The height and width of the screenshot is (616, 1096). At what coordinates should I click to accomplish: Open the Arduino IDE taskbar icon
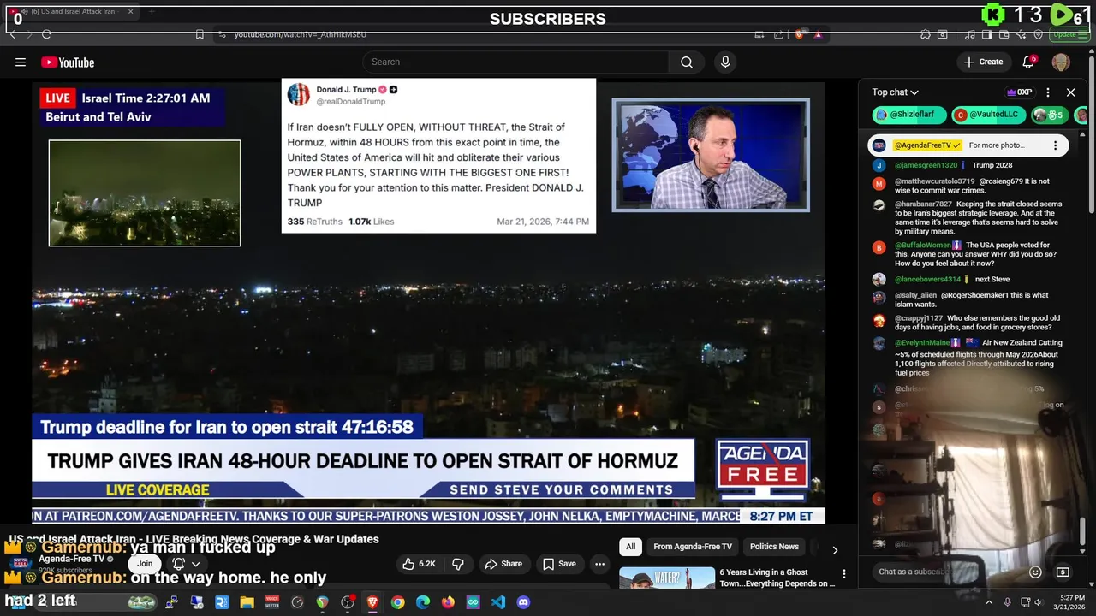click(x=474, y=602)
